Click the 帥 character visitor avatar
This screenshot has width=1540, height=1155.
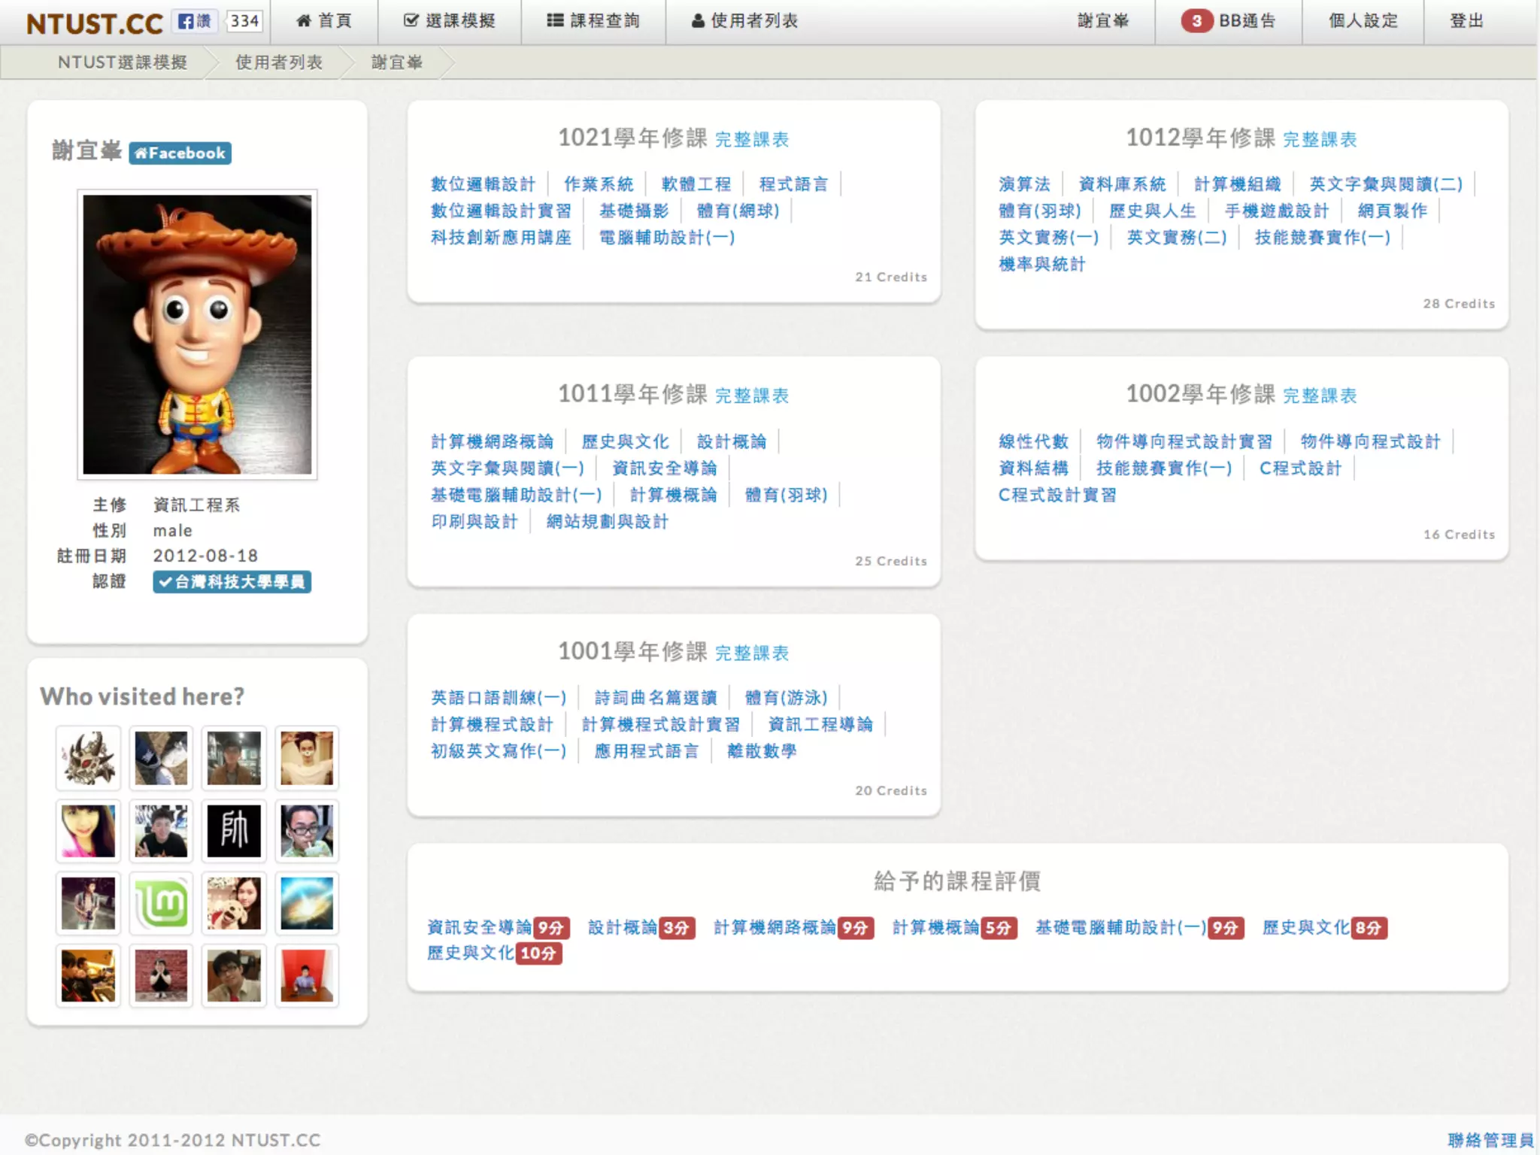[x=234, y=831]
